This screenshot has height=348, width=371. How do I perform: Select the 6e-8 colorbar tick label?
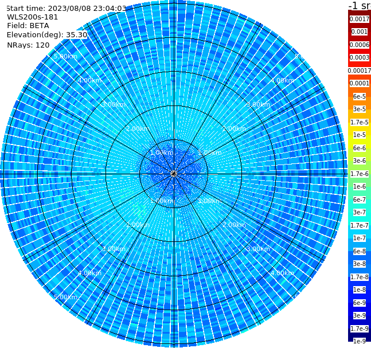pos(360,251)
